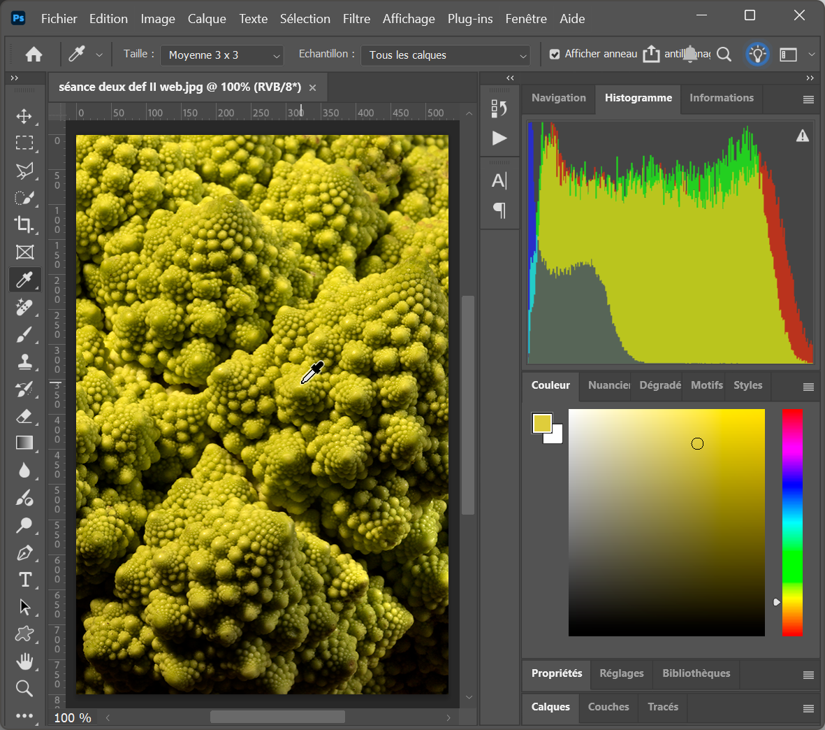Screen dimensions: 825x730
Task: Select the Horizontal Type tool
Action: [24, 580]
